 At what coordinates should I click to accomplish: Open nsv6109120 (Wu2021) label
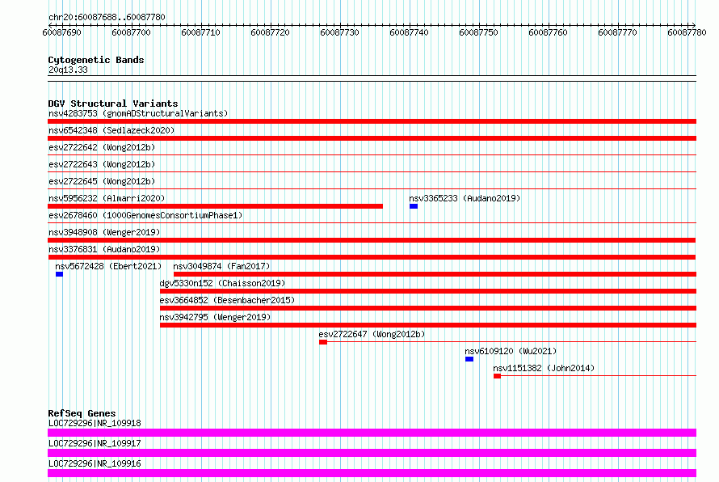point(511,351)
